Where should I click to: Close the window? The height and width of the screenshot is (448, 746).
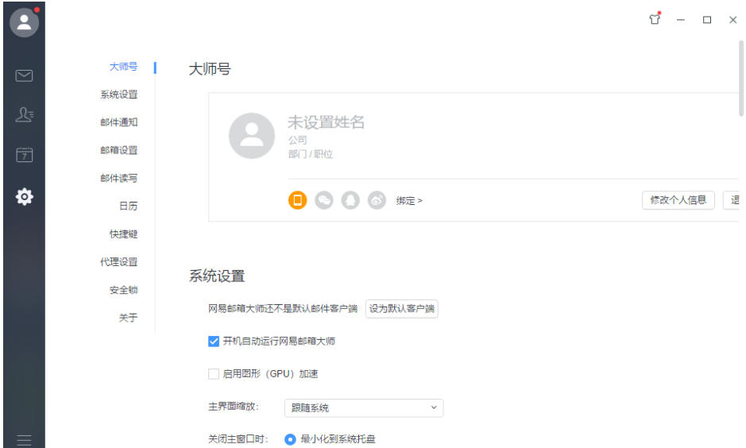tap(732, 20)
